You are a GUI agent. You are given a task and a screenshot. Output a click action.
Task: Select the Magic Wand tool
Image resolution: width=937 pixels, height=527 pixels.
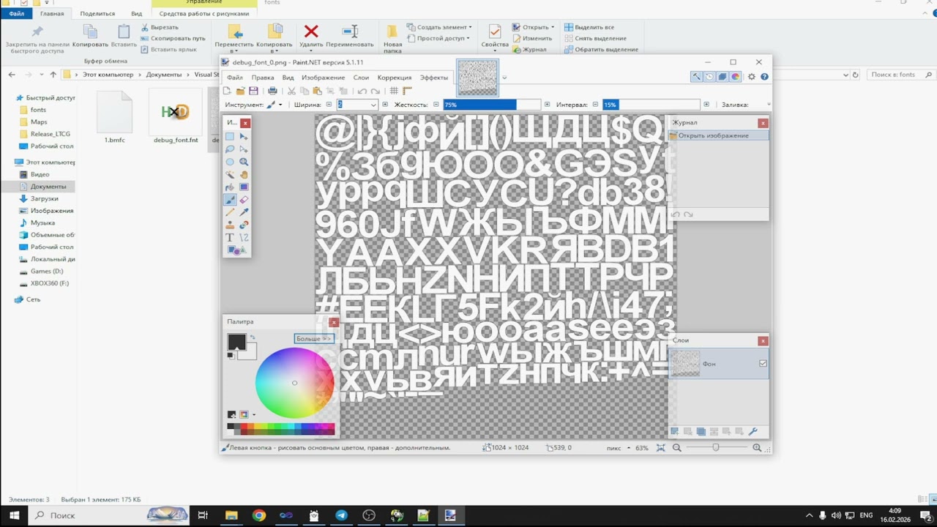click(x=230, y=174)
